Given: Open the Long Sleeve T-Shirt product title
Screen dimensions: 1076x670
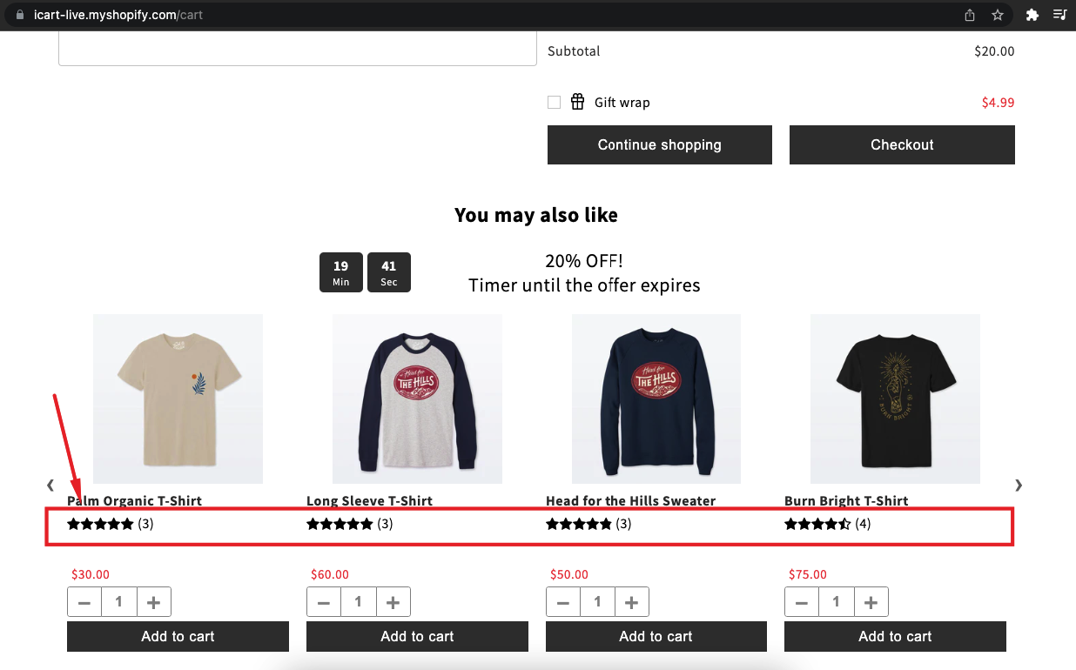Looking at the screenshot, I should pyautogui.click(x=369, y=501).
